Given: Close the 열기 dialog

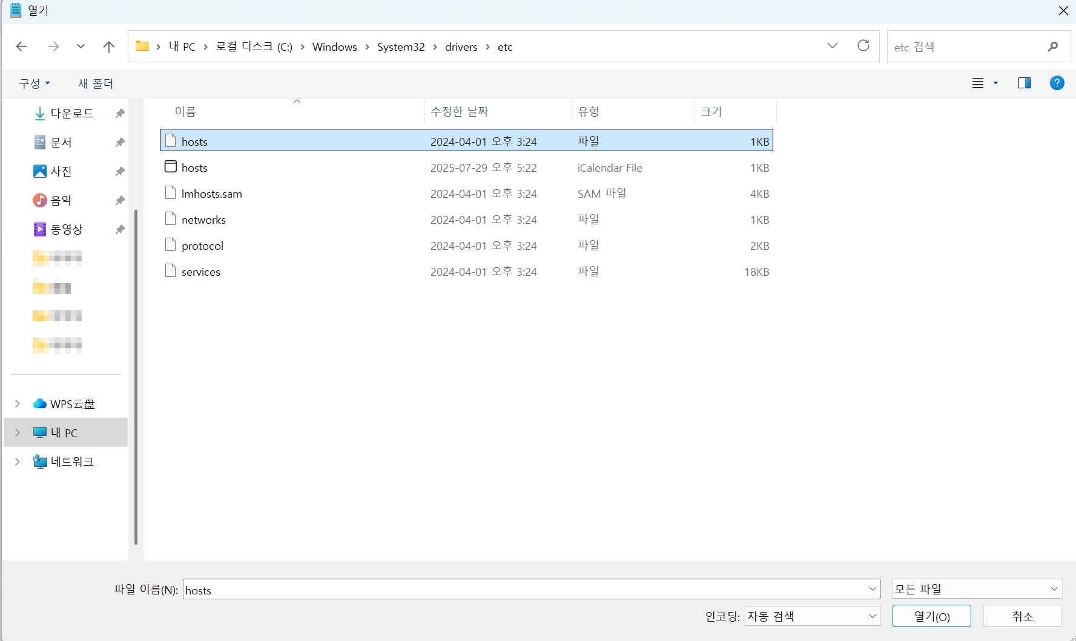Looking at the screenshot, I should click(1063, 10).
